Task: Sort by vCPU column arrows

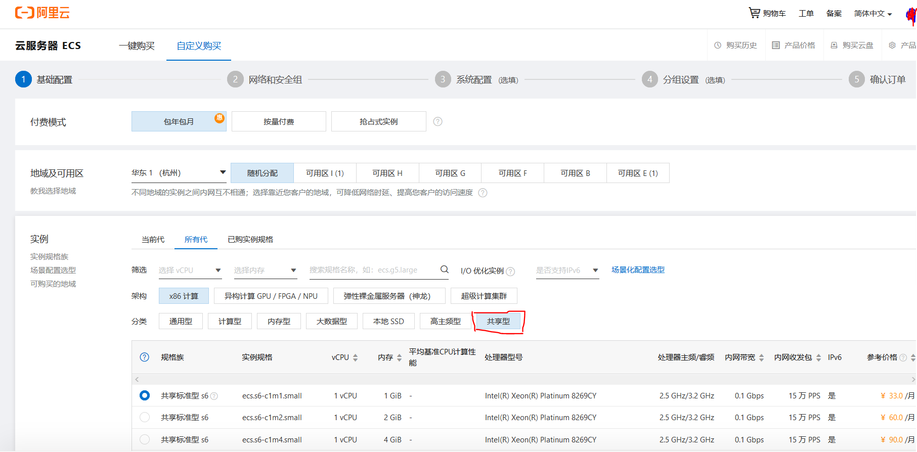Action: pos(356,357)
